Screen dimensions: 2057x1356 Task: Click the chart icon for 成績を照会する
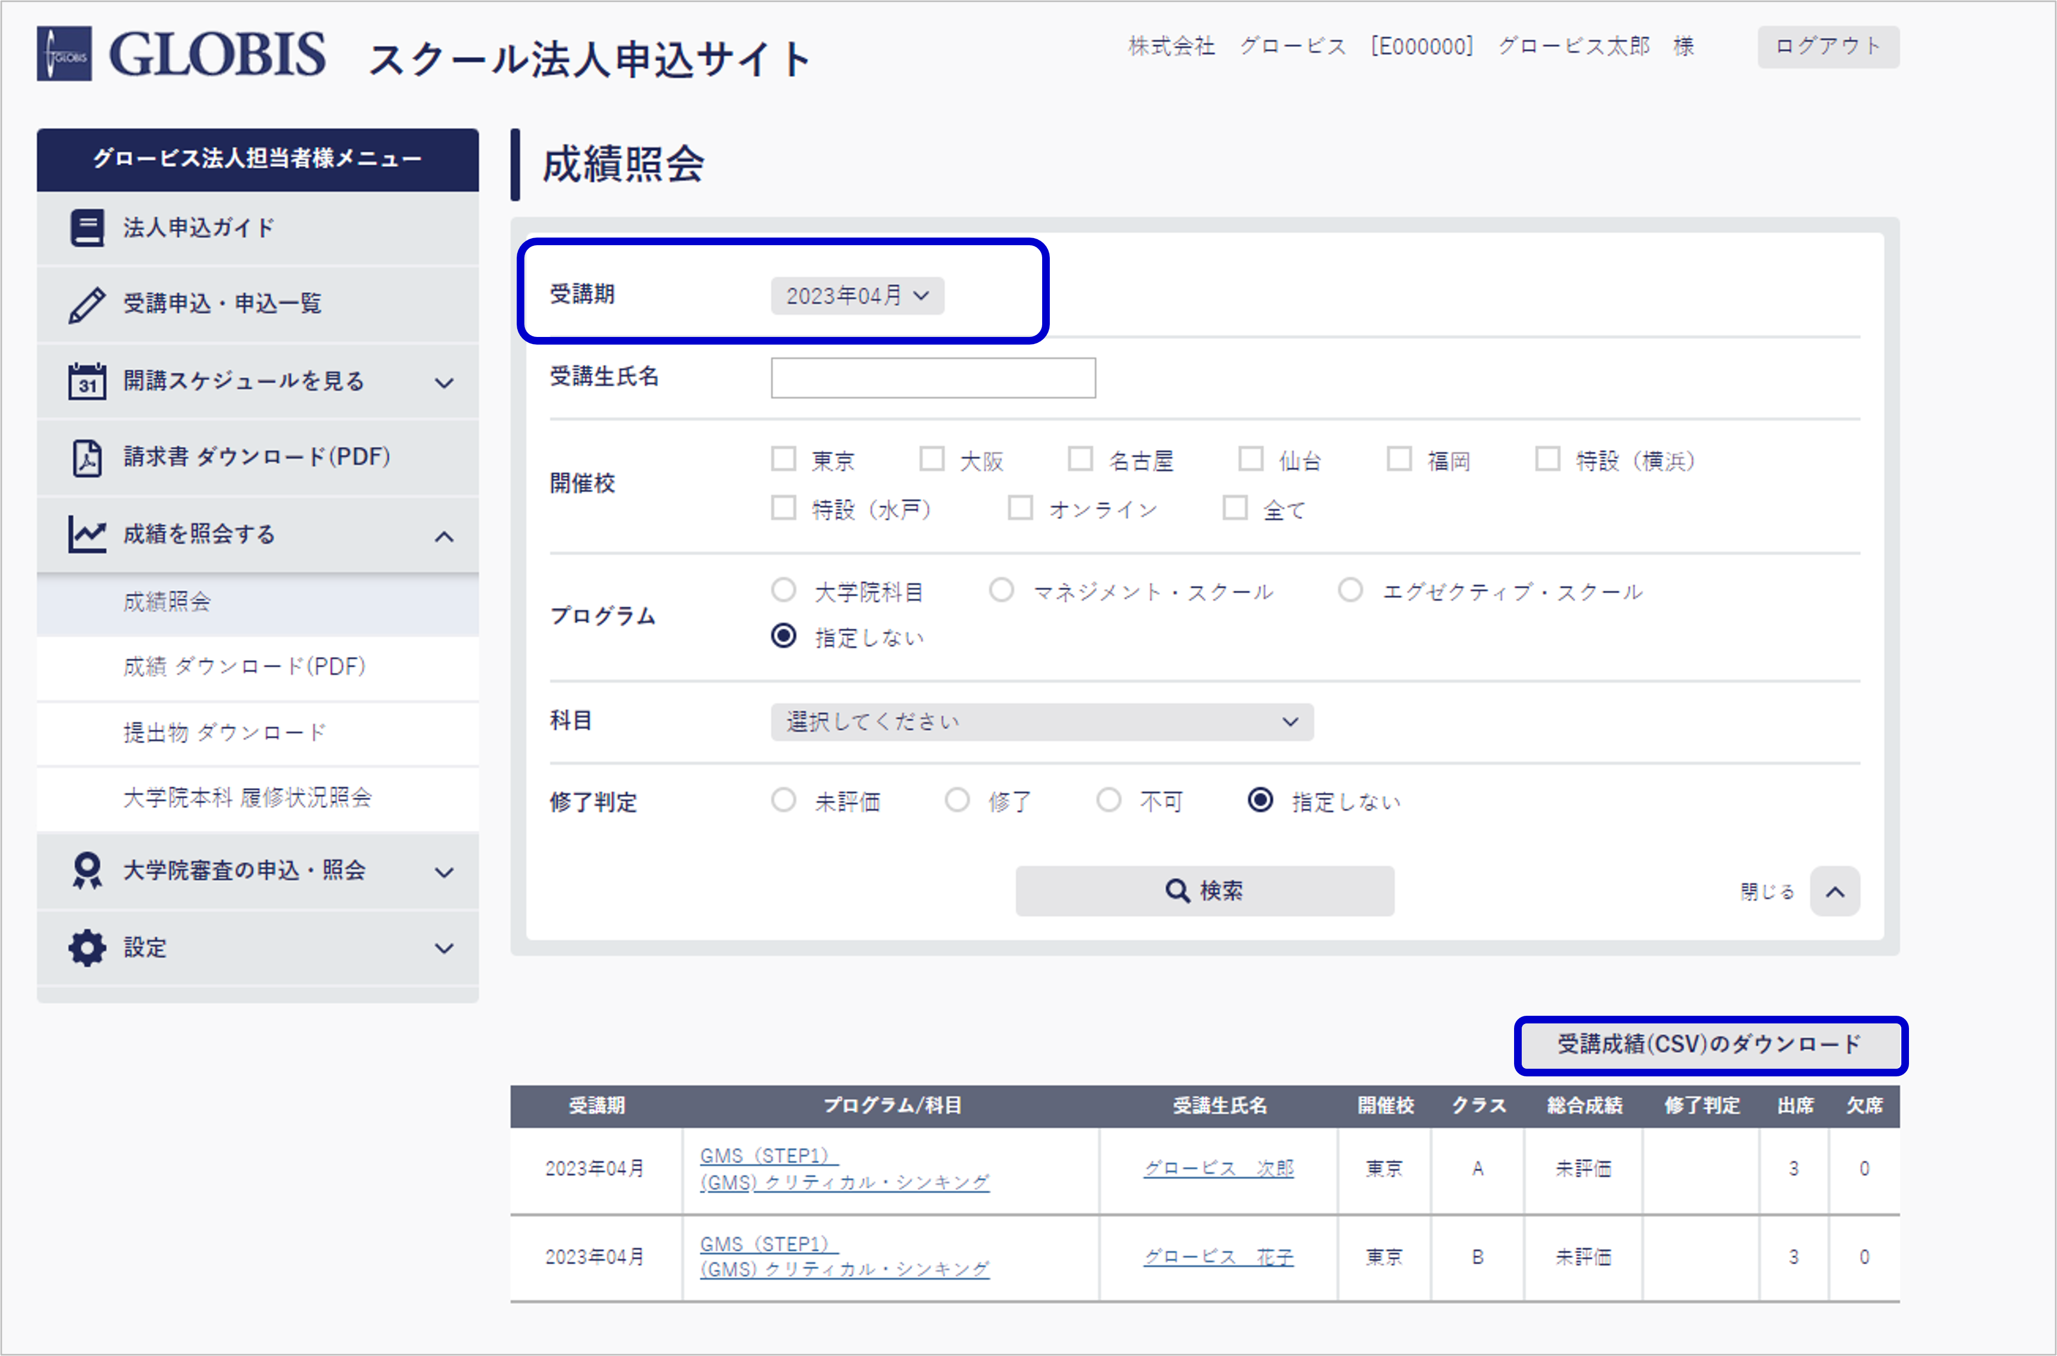86,535
